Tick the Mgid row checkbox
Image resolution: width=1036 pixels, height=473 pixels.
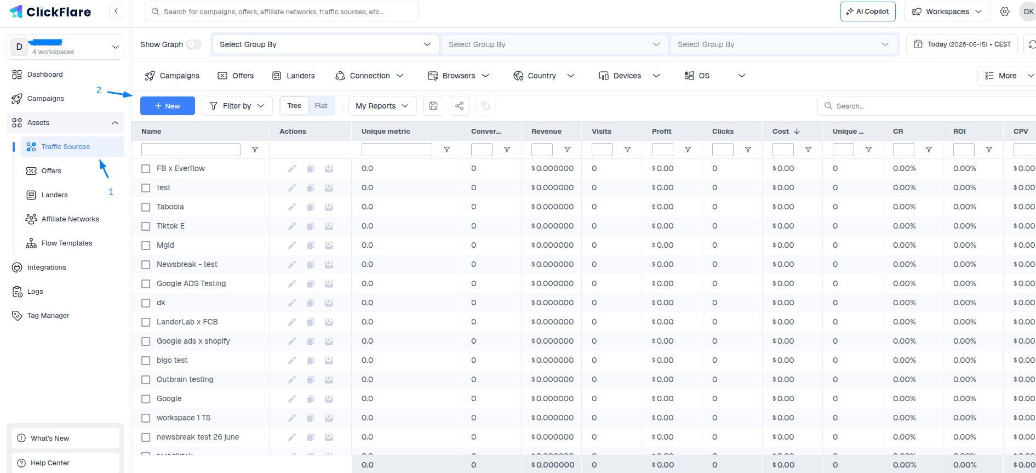click(146, 246)
